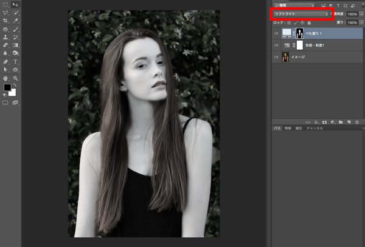Image resolution: width=365 pixels, height=247 pixels.
Task: Open the ソフトライト blend mode dropdown
Action: tap(301, 13)
